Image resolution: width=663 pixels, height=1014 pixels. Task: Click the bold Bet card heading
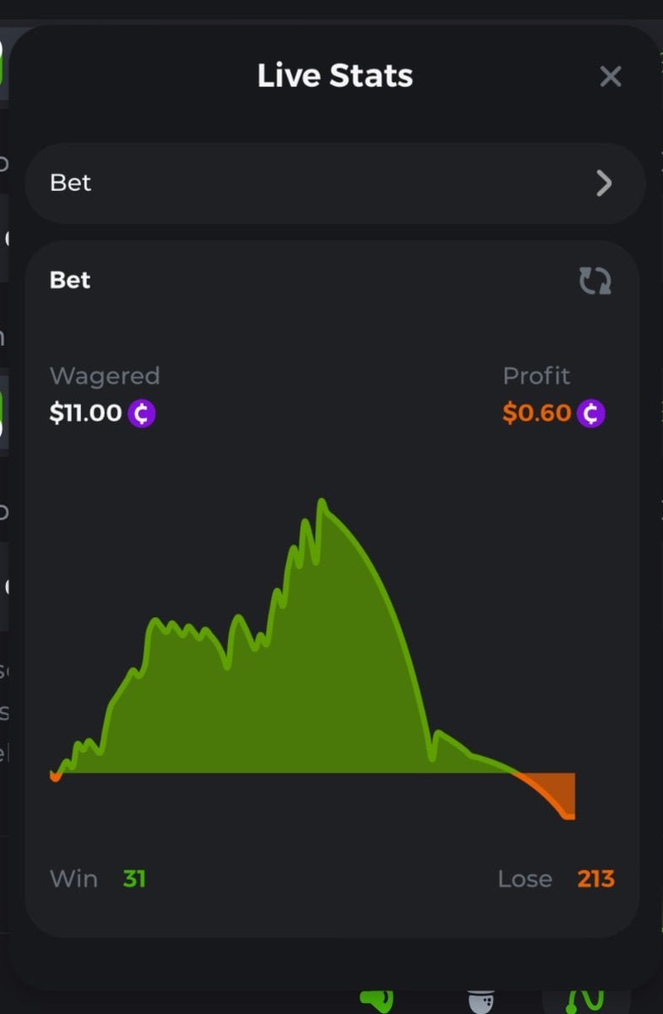click(x=70, y=281)
